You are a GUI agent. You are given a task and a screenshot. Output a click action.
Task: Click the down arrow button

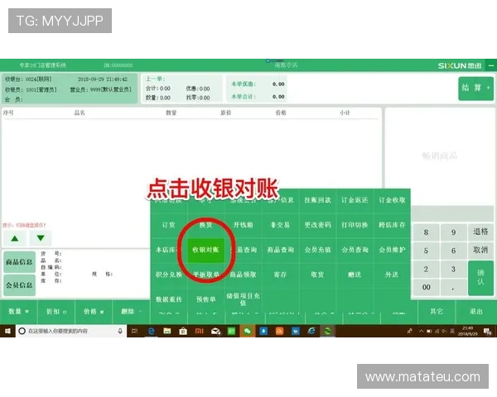(x=41, y=238)
